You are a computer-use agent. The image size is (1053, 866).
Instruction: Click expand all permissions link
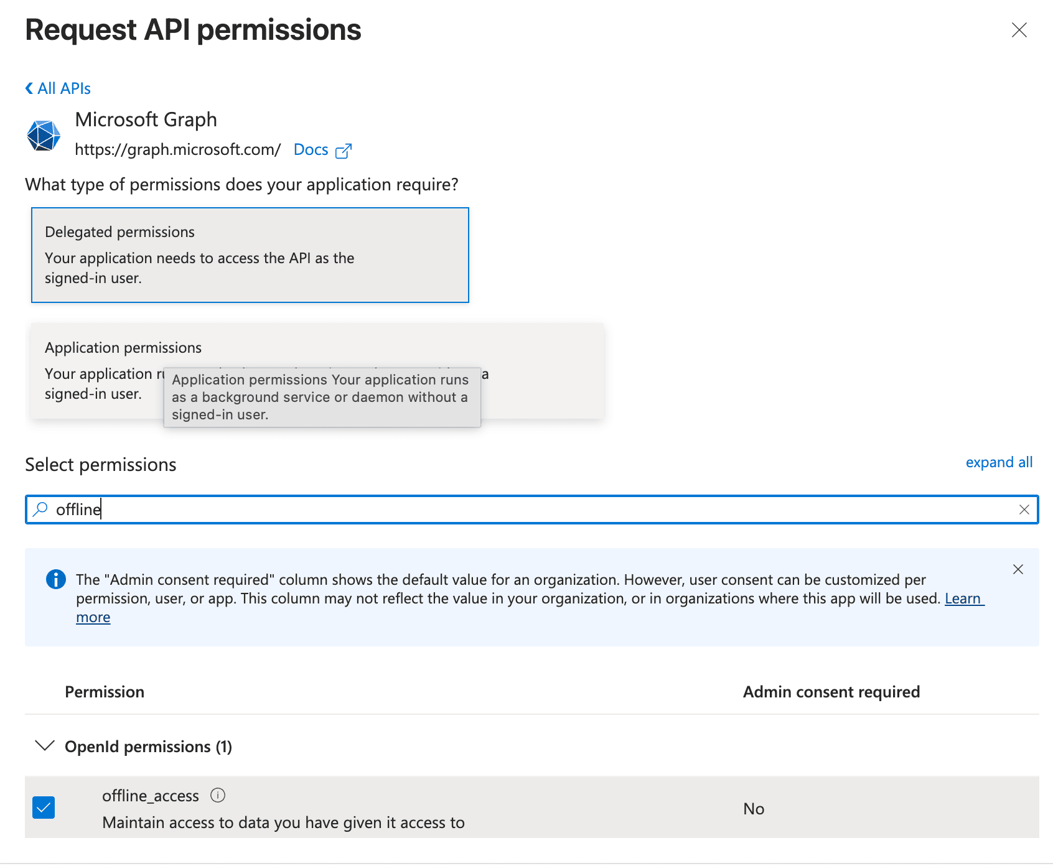coord(998,462)
